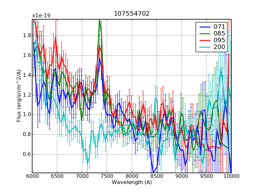
Task: Click the Wavelength (A) axis label
Action: click(132, 182)
